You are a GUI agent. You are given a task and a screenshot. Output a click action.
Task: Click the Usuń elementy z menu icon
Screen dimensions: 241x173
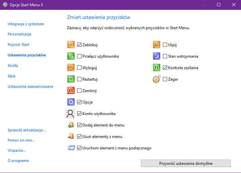point(71,136)
